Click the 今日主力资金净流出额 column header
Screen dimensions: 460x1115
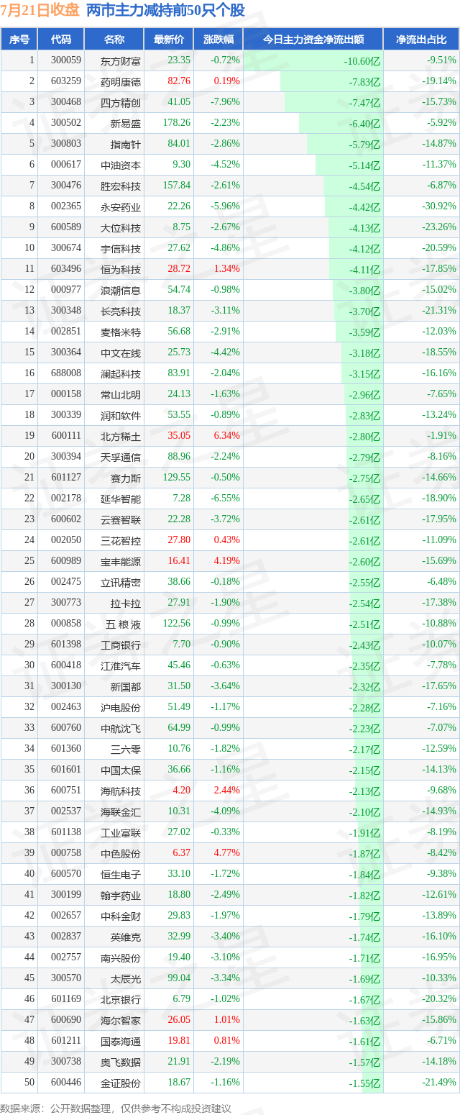[x=313, y=40]
